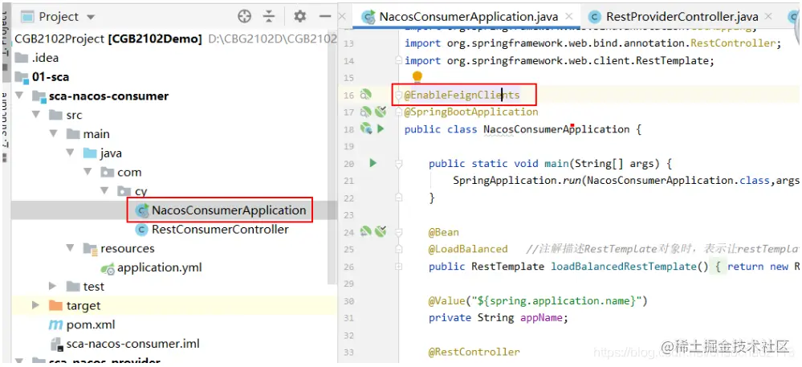Collapse the com package arrow

88,172
